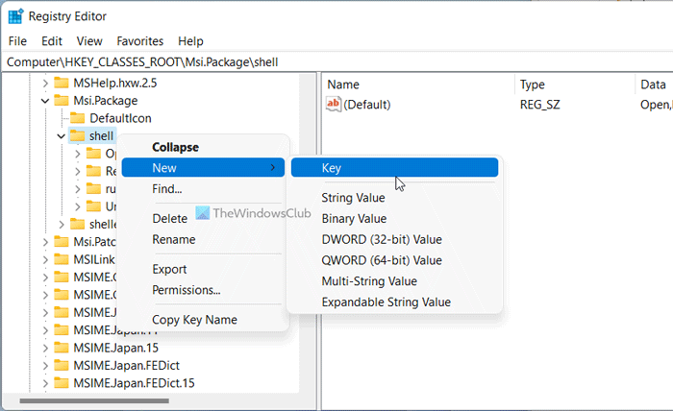Expand the Msi.Patch node chevron
The height and width of the screenshot is (411, 673).
click(x=45, y=242)
